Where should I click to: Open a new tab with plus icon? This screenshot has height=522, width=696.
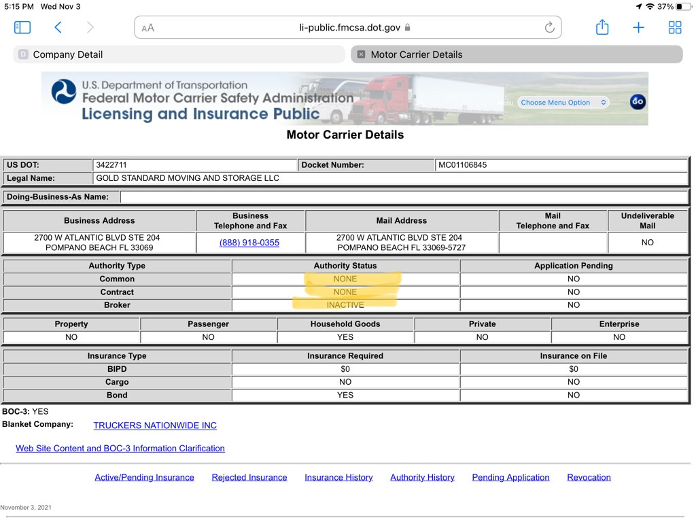pos(638,27)
